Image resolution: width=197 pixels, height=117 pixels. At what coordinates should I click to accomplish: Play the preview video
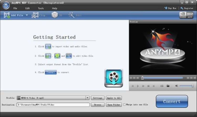[138, 86]
